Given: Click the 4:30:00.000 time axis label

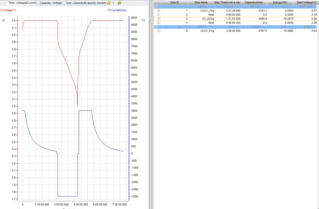Looking at the screenshot, I should (x=81, y=205).
